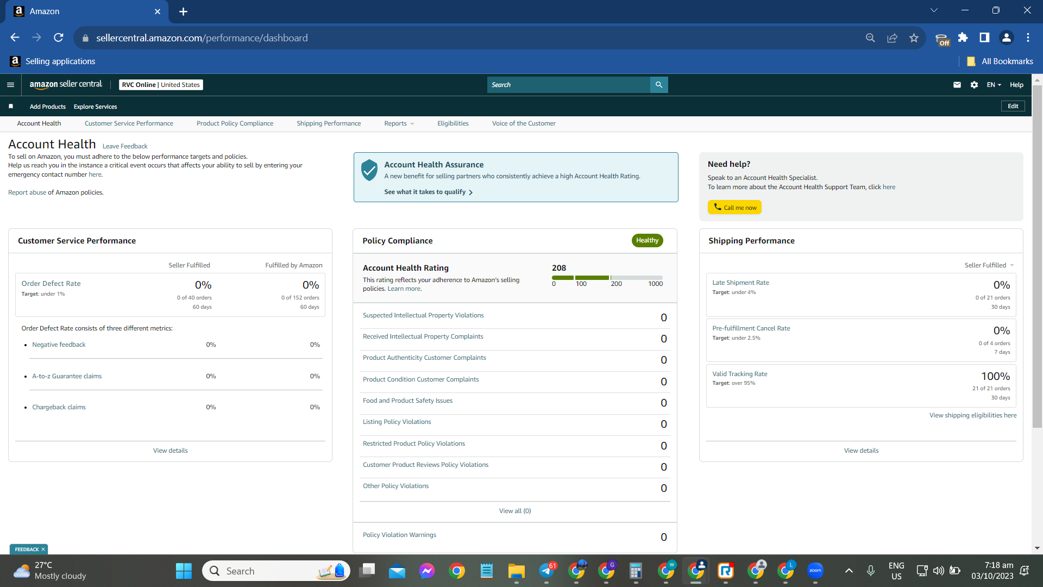The height and width of the screenshot is (587, 1043).
Task: Open Suspected Intellectual Property Violations
Action: click(x=423, y=315)
